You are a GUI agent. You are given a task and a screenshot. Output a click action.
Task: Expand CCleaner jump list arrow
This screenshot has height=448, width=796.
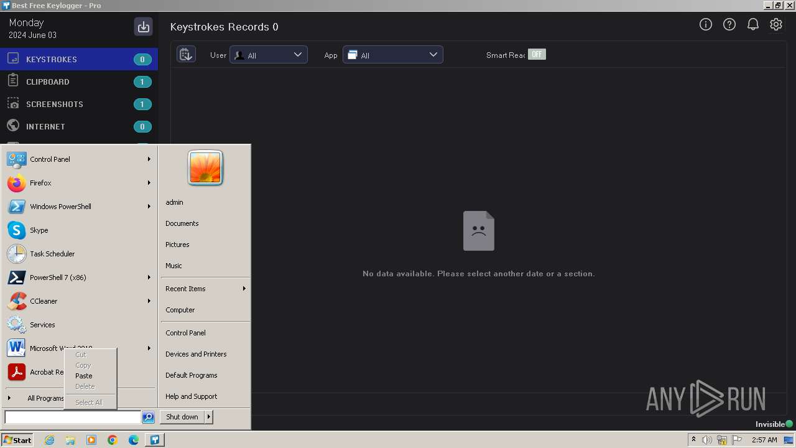click(x=149, y=301)
